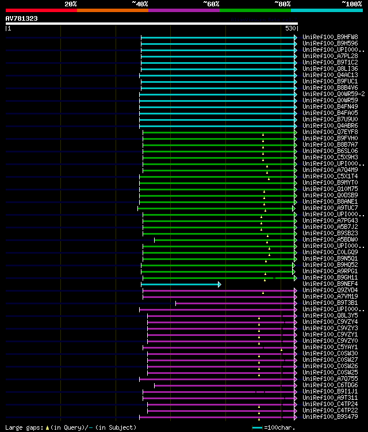Click the UniRef100_C4TP24 label
368x432 pixels.
pyautogui.click(x=330, y=404)
